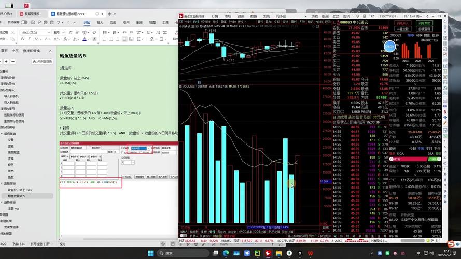Open the 行情 menu in 通达信

point(215,16)
